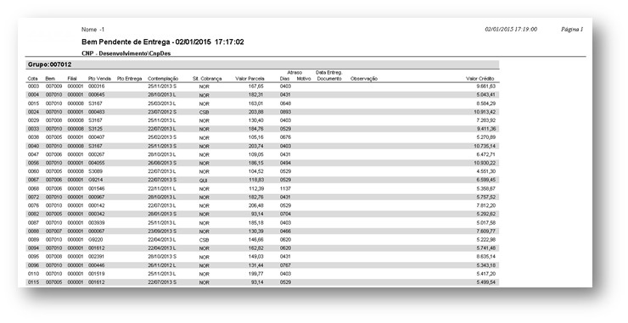Click delay days value '1137'

(285, 188)
